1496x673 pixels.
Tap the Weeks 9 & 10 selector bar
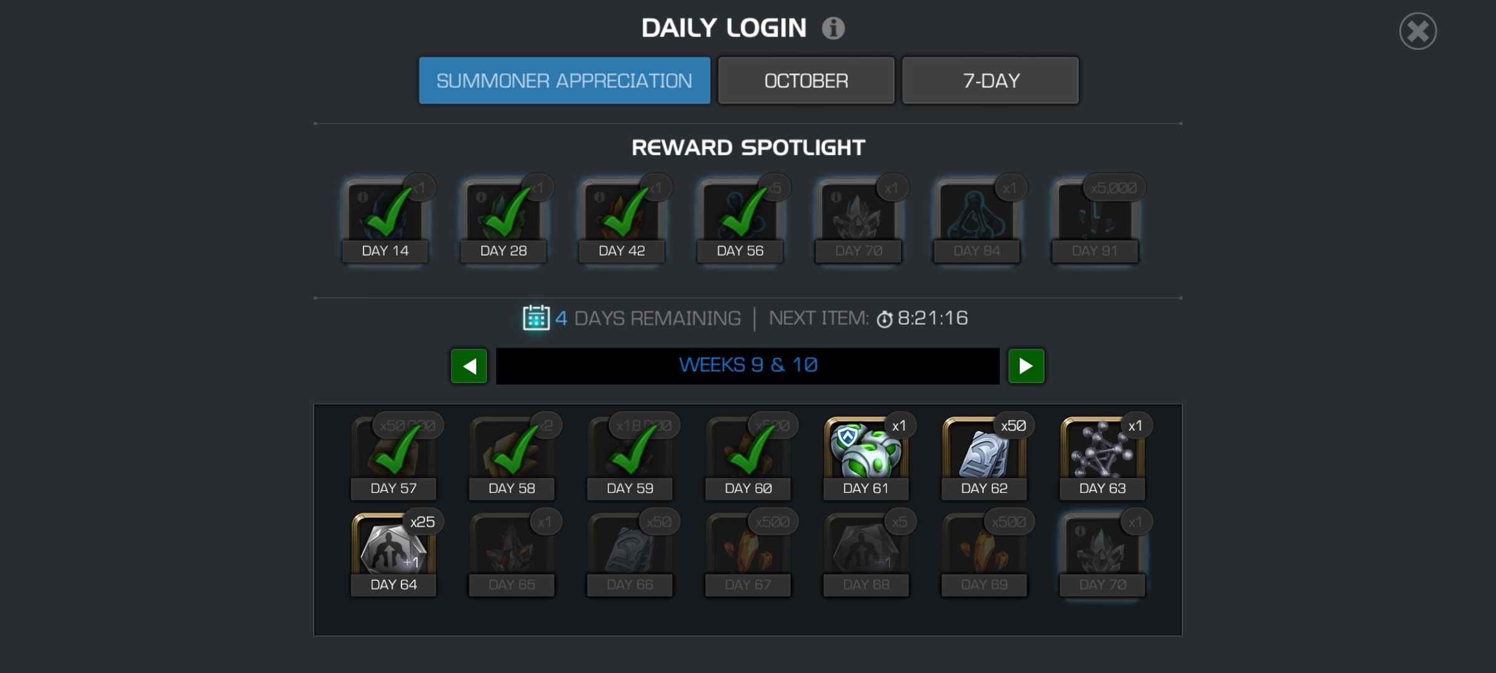748,366
